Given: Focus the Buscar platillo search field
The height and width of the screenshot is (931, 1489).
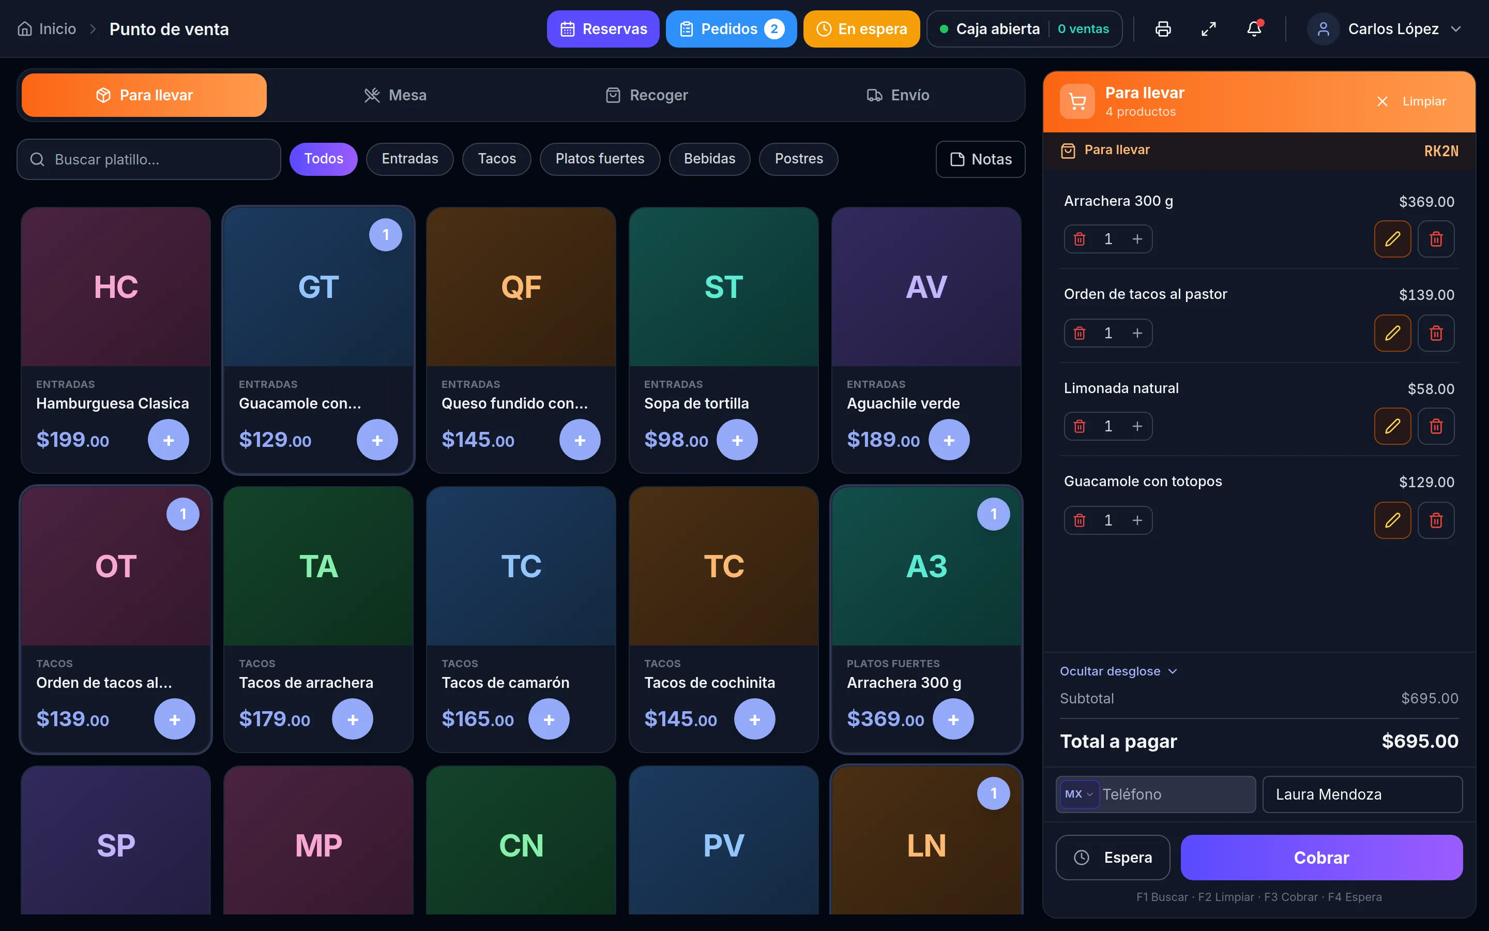Looking at the screenshot, I should [149, 159].
